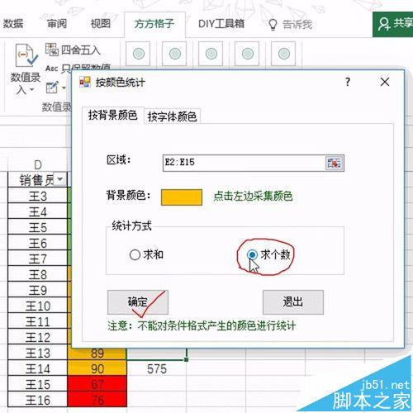Screen dimensions: 413x413
Task: Select the 求个数 radio button
Action: 252,254
